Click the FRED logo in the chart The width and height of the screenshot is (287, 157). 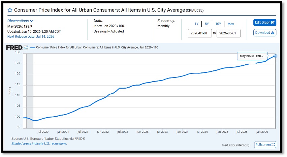[14, 48]
